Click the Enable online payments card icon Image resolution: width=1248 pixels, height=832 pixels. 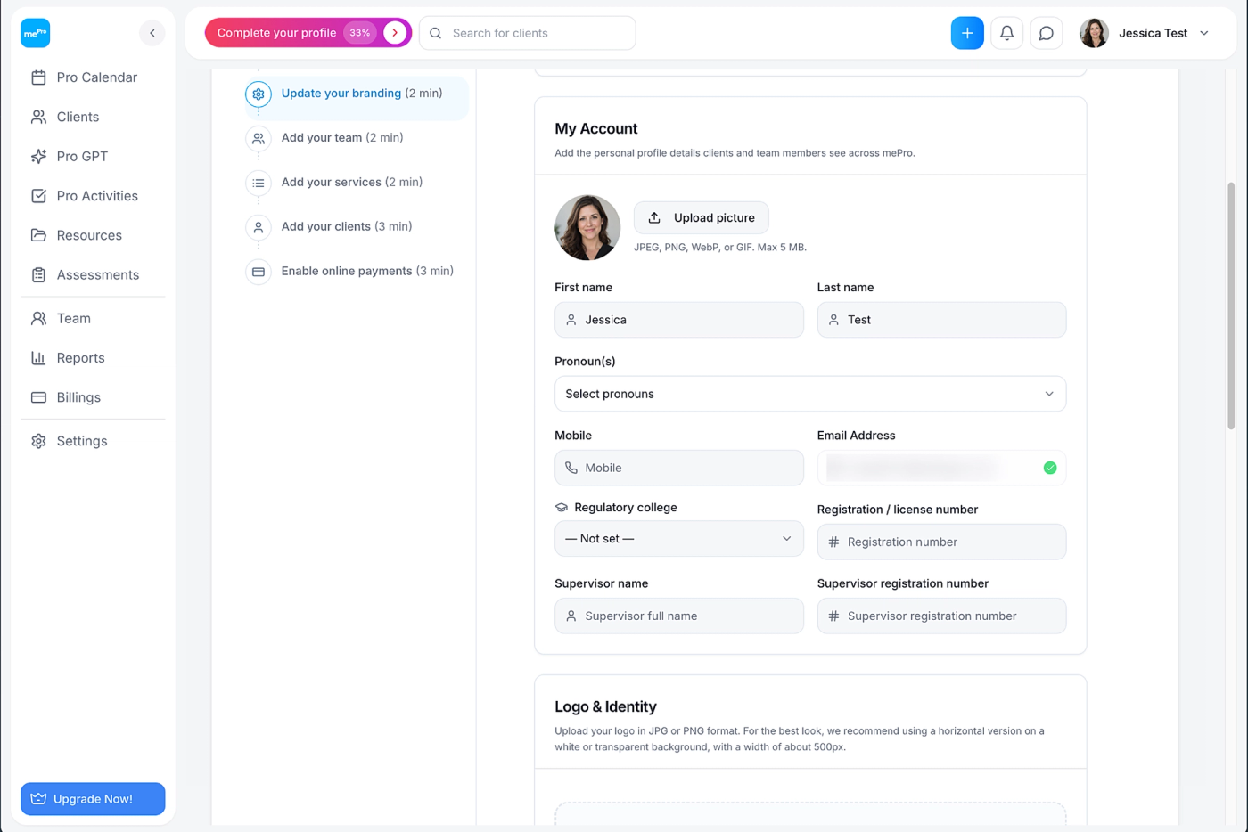click(259, 272)
